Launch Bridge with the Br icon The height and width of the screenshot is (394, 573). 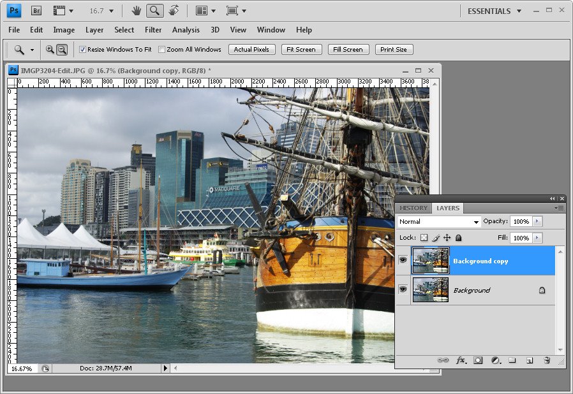36,11
